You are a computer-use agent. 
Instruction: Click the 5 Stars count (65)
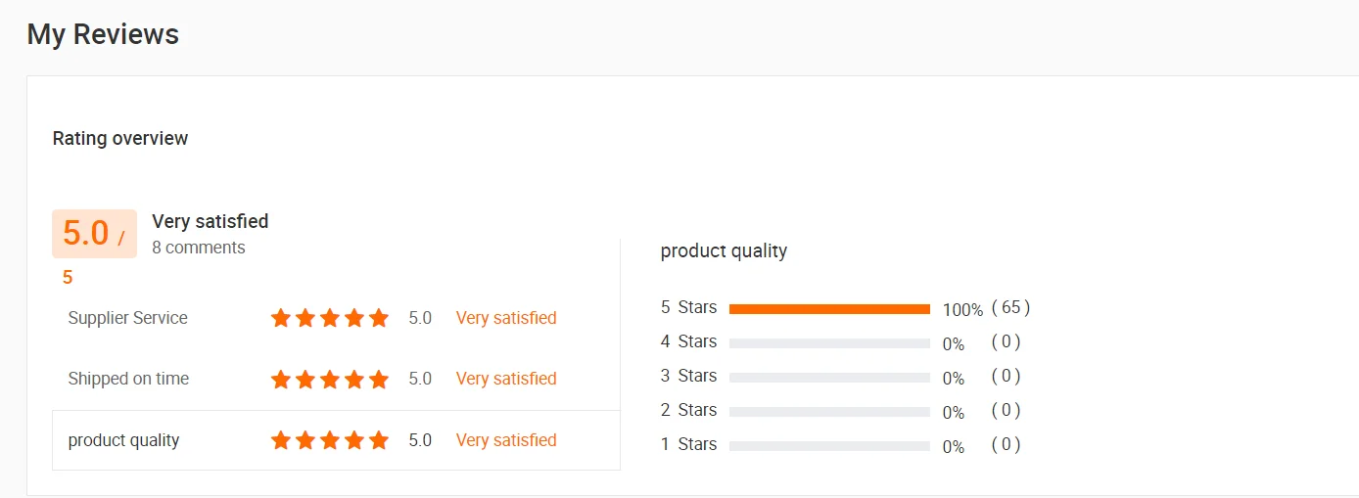coord(1010,307)
